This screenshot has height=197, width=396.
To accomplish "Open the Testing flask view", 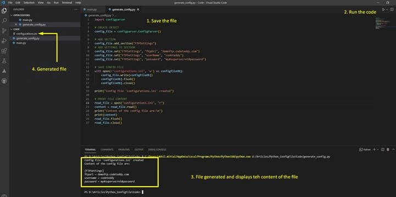I will (x=4, y=61).
